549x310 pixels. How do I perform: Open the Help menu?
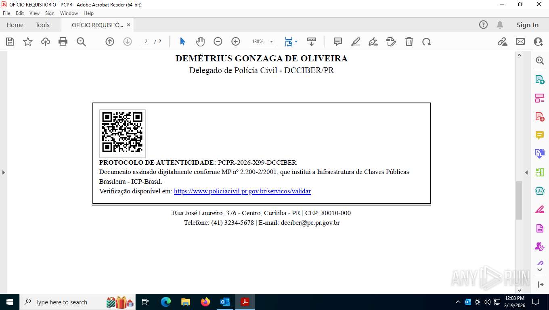(x=88, y=13)
